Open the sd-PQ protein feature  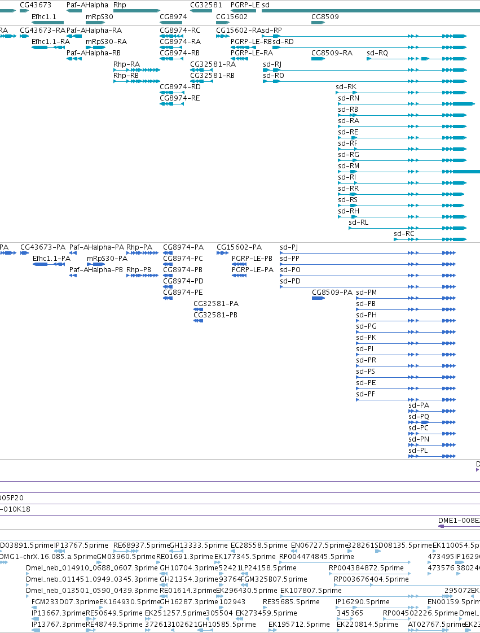pyautogui.click(x=432, y=423)
